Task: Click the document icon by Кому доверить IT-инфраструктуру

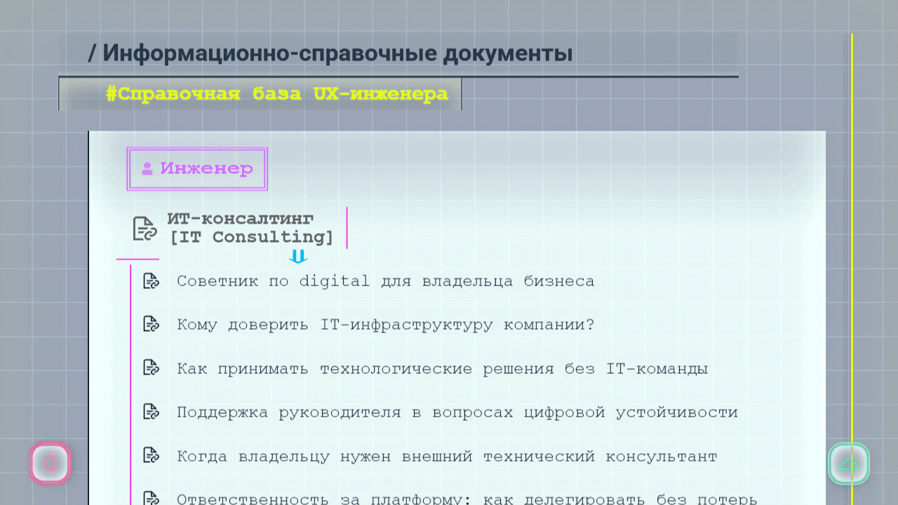Action: click(x=151, y=324)
